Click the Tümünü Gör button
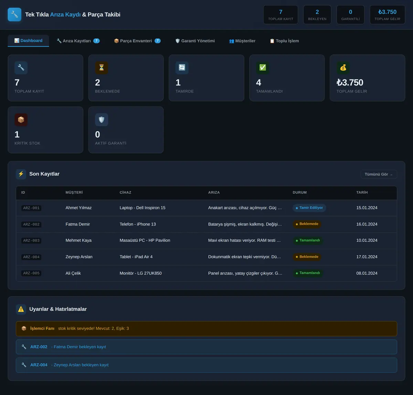The image size is (413, 395). point(379,174)
